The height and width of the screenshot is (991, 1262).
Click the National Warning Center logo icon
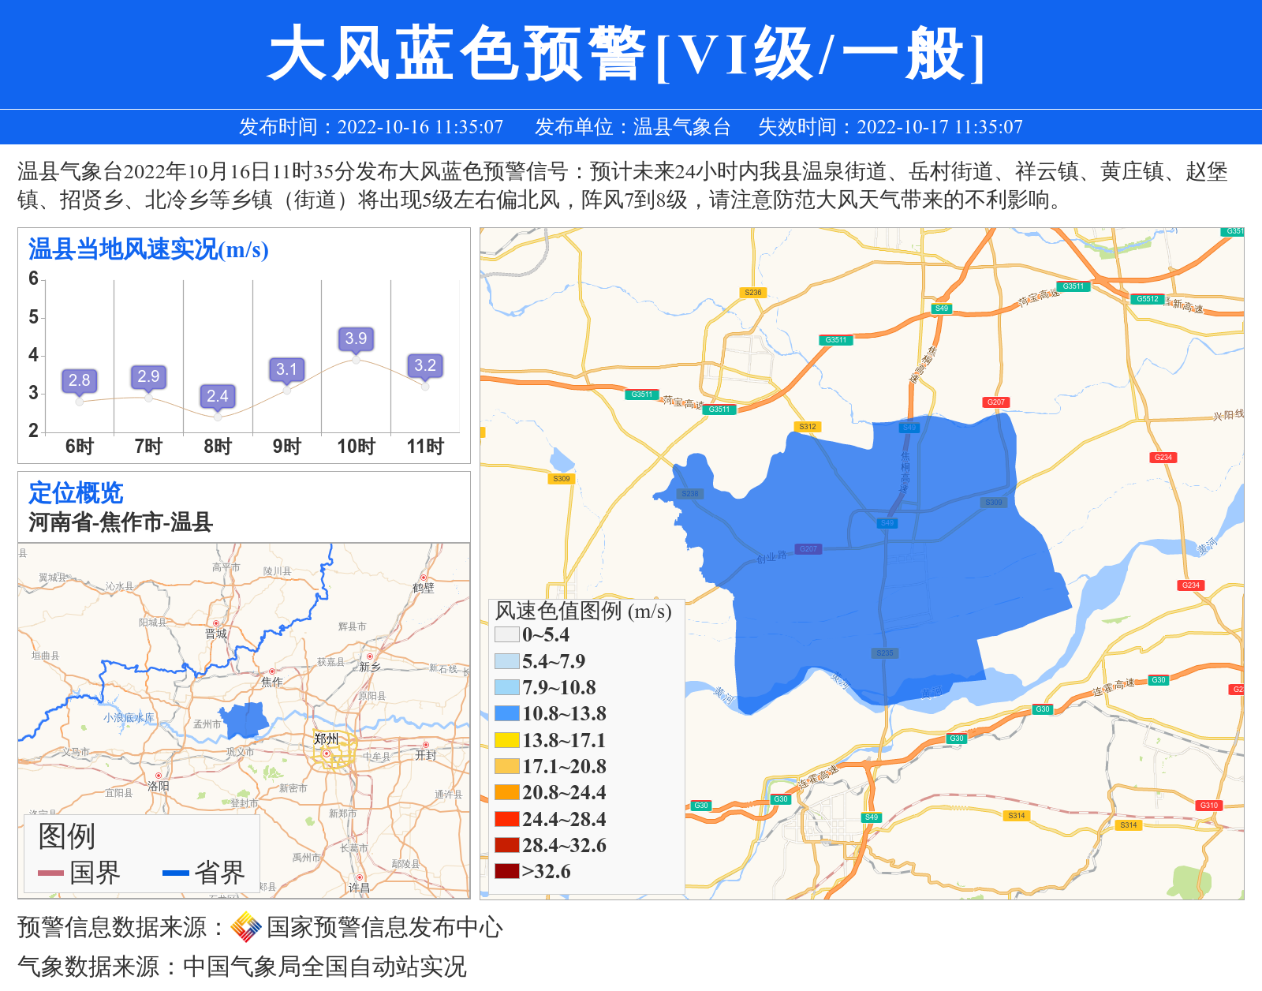click(246, 927)
